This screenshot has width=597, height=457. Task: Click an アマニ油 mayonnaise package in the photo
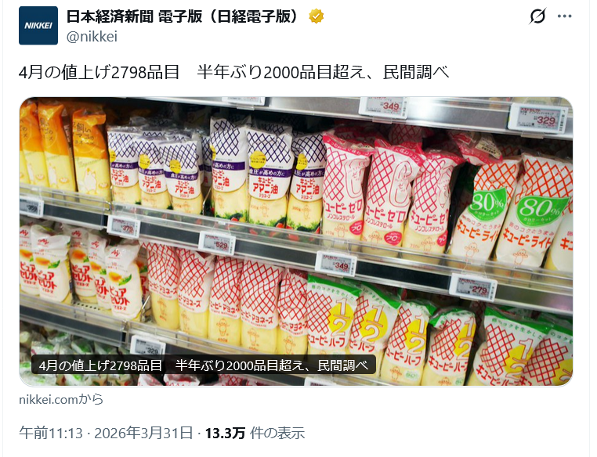pyautogui.click(x=269, y=177)
